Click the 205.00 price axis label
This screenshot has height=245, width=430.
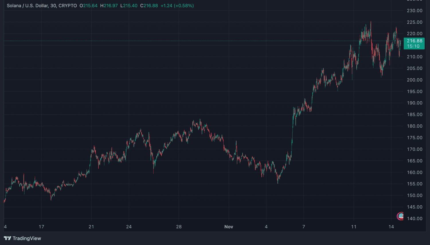click(x=415, y=68)
